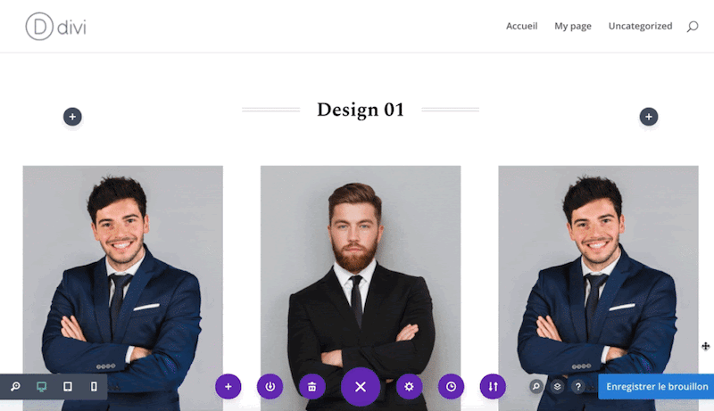The image size is (714, 411).
Task: Click the purple plus load from library button
Action: [x=228, y=386]
